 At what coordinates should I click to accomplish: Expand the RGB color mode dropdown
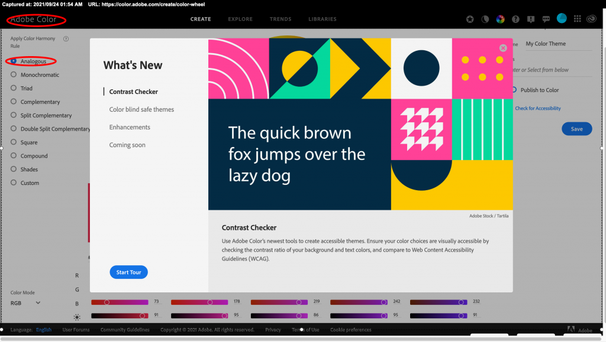click(26, 303)
